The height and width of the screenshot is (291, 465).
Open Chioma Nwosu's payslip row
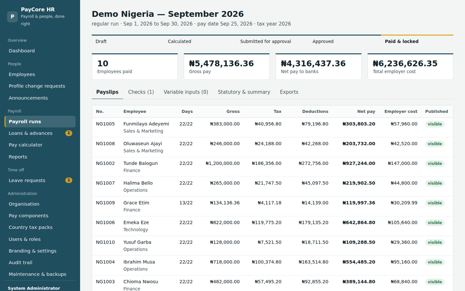tap(272, 283)
